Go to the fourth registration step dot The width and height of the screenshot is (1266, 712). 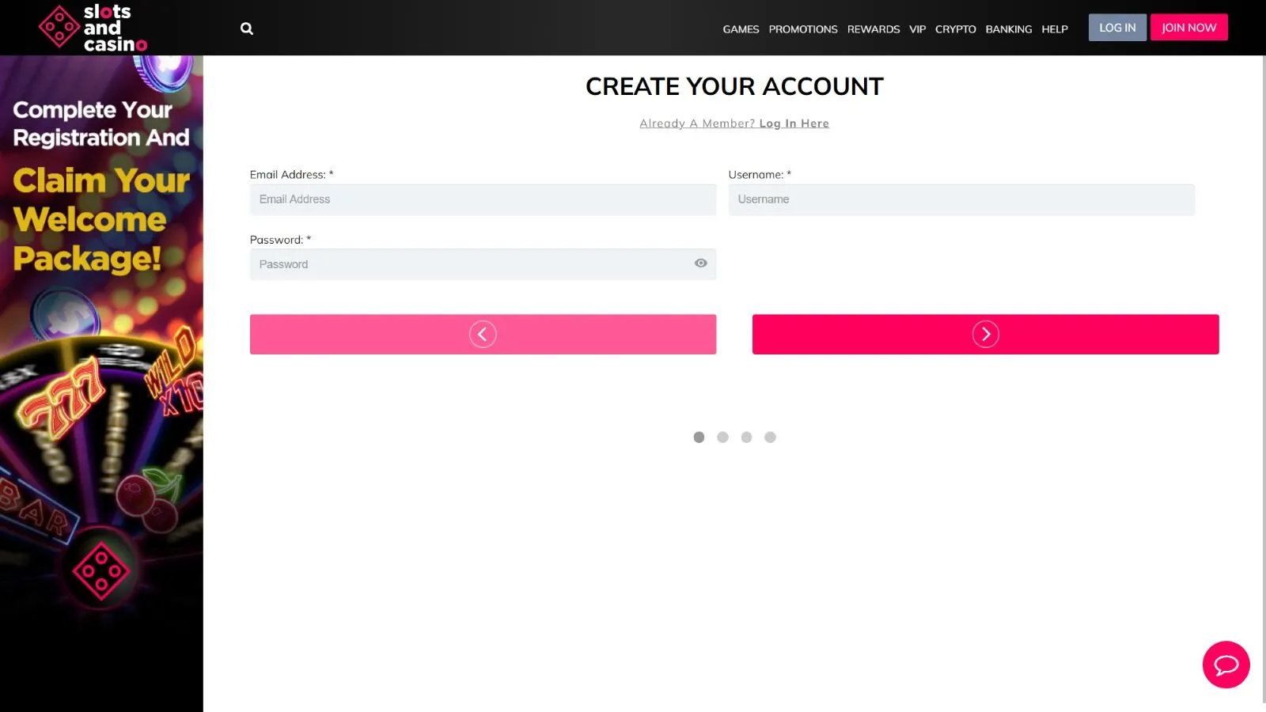click(x=770, y=437)
